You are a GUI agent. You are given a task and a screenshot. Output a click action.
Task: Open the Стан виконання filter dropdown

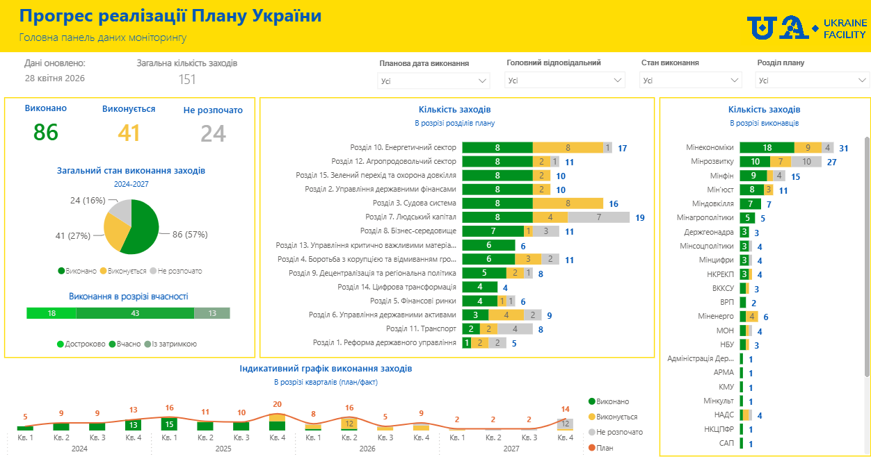[691, 81]
